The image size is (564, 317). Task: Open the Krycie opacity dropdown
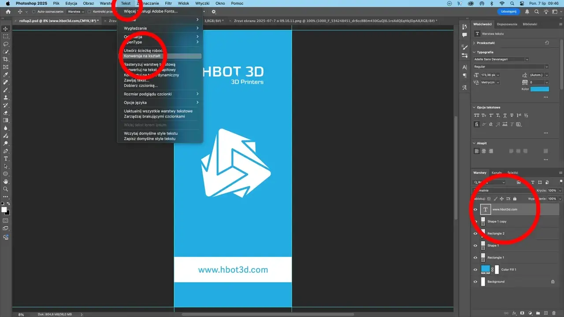pyautogui.click(x=560, y=191)
